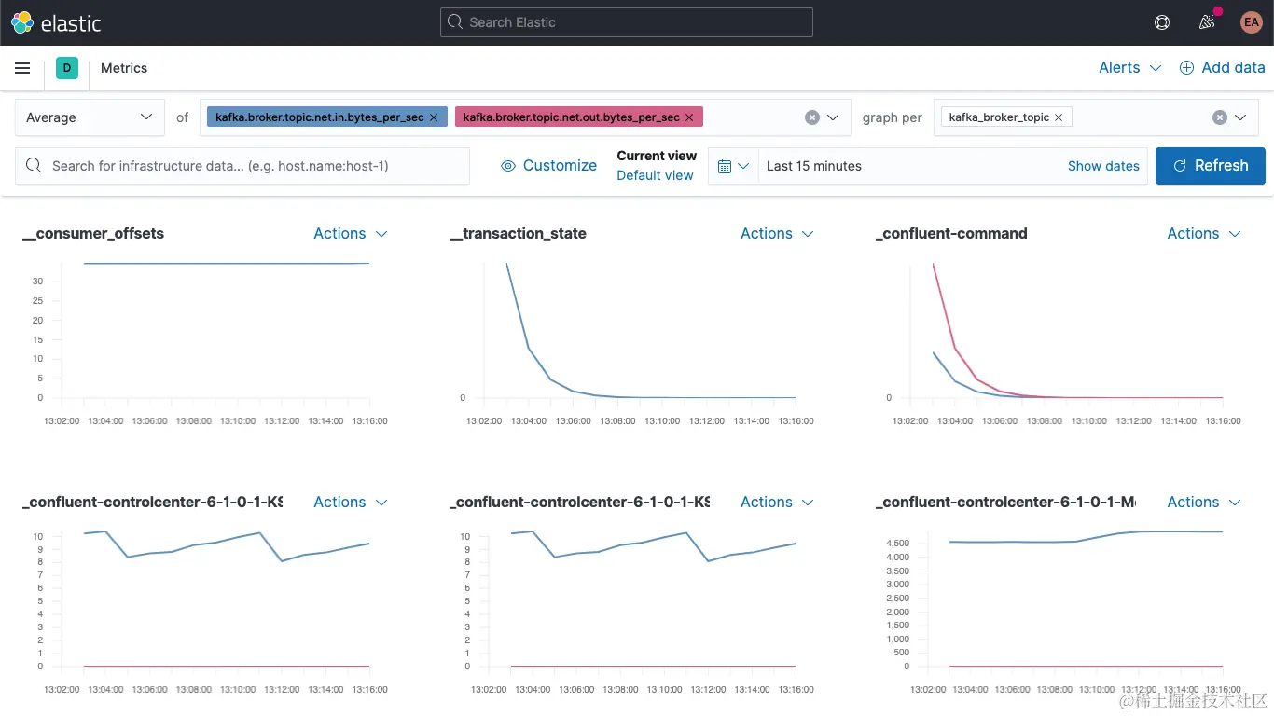The height and width of the screenshot is (716, 1274).
Task: Open the navigation hamburger menu
Action: [x=22, y=67]
